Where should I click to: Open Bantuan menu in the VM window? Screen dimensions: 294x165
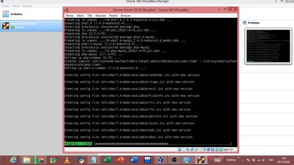pos(125,16)
